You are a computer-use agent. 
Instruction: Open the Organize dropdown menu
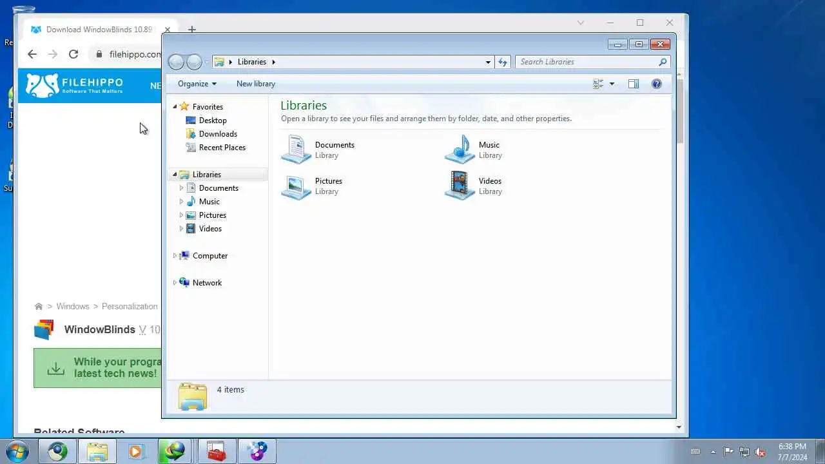point(197,84)
